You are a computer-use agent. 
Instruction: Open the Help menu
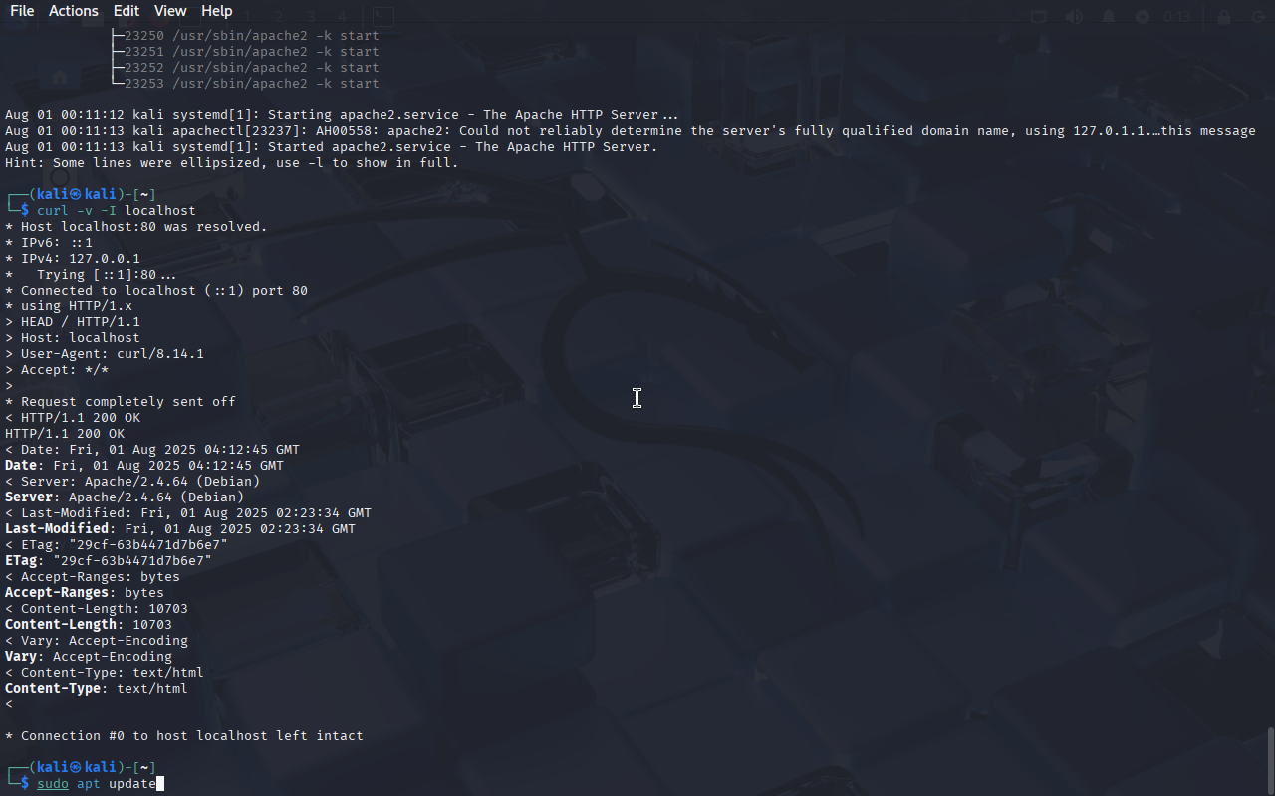click(x=217, y=11)
